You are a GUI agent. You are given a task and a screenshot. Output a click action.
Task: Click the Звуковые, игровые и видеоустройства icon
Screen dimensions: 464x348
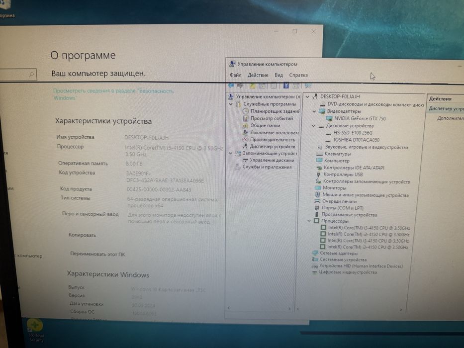click(320, 147)
